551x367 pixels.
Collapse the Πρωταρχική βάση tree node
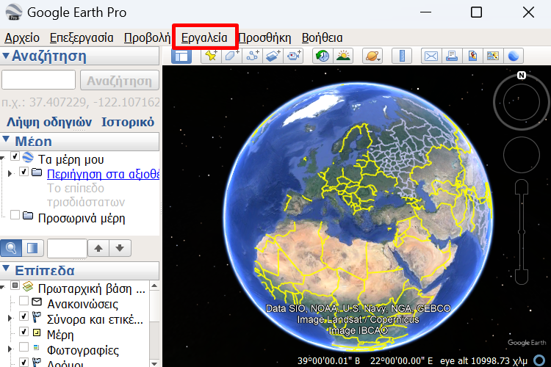[2, 288]
